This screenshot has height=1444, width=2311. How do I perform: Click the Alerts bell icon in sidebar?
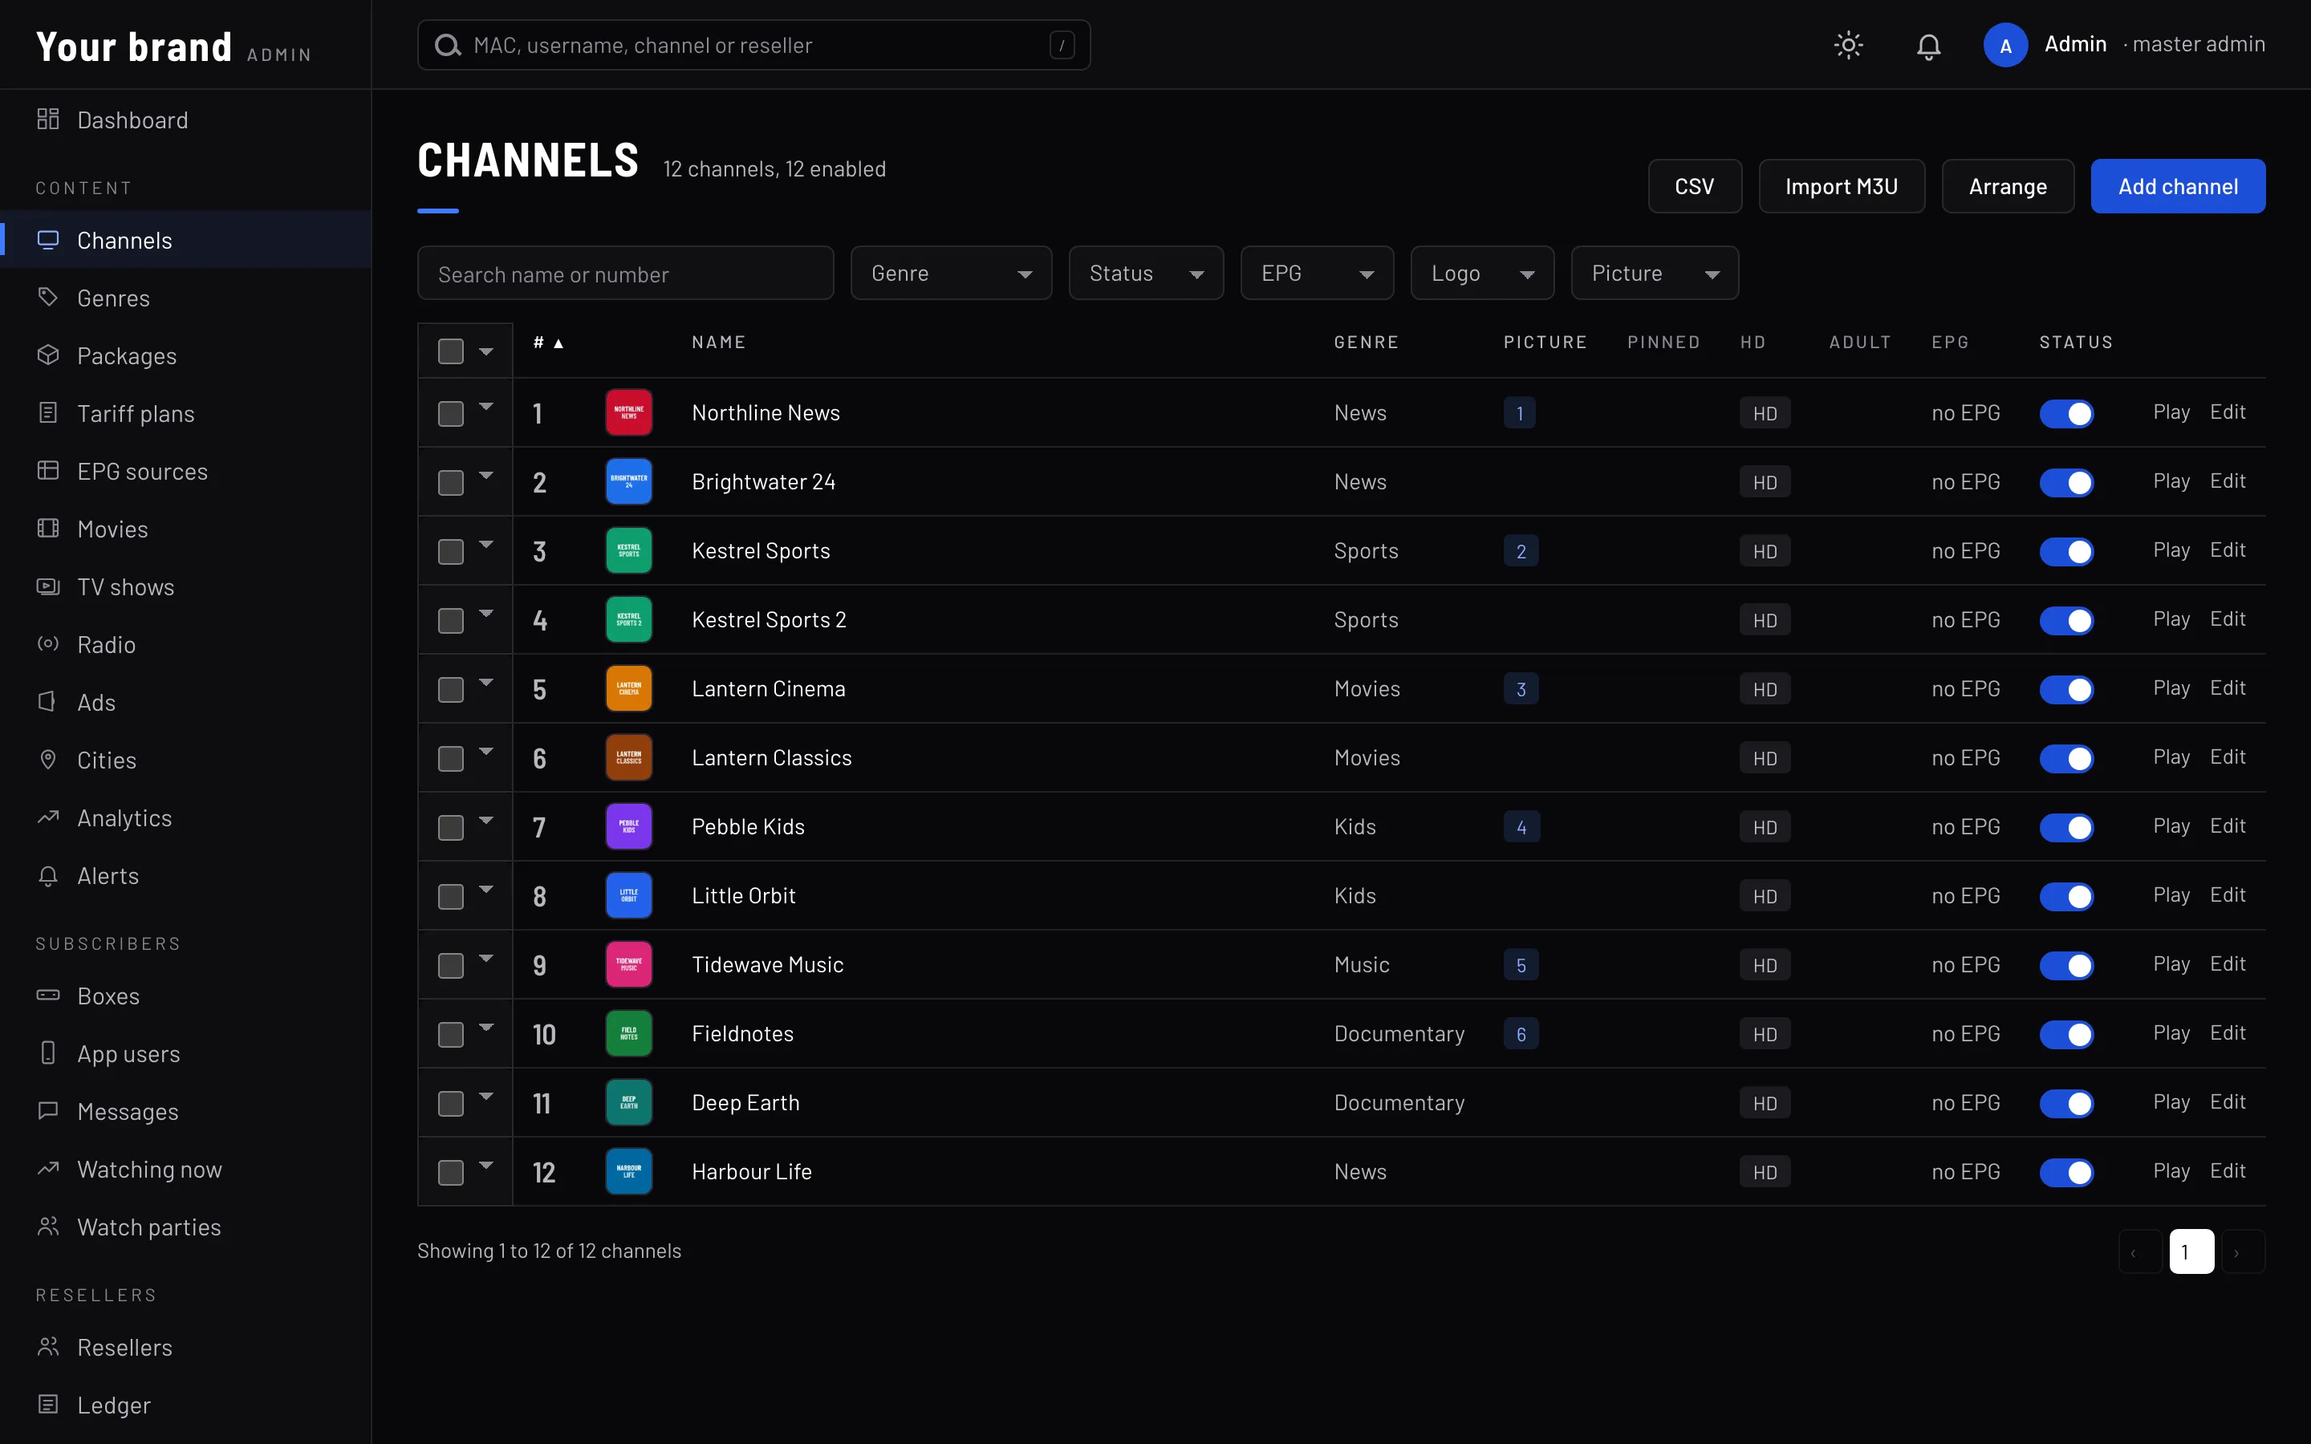[48, 874]
